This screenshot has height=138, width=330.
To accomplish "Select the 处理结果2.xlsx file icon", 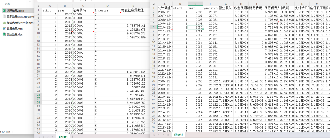I will (x=4, y=10).
